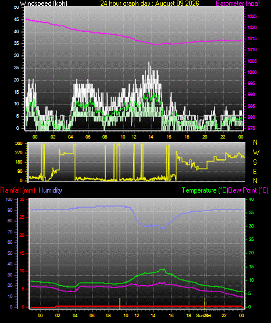Click the 1025 barometer scale value
The height and width of the screenshot is (323, 271).
pyautogui.click(x=252, y=16)
